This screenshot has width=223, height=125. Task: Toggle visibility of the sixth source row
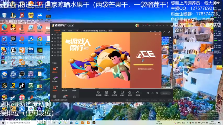click(52, 52)
